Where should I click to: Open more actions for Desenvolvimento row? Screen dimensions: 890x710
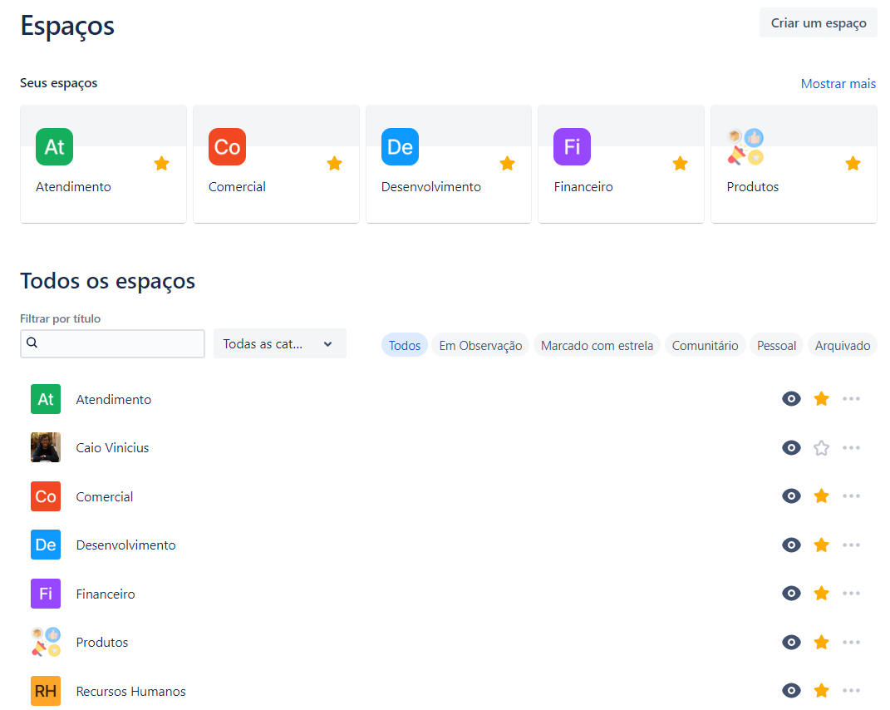[852, 545]
